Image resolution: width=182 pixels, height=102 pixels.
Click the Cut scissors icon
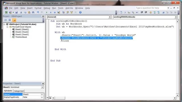21,12
